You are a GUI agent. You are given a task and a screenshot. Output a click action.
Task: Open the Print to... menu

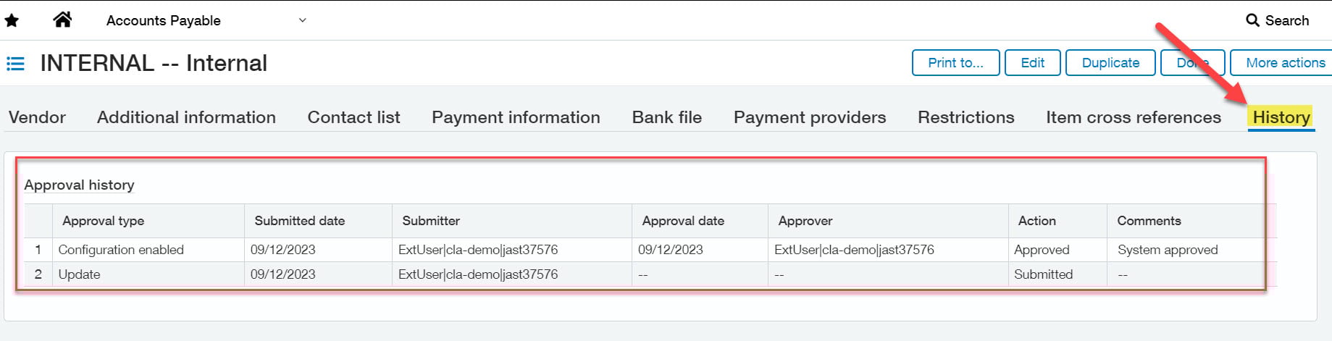click(955, 63)
